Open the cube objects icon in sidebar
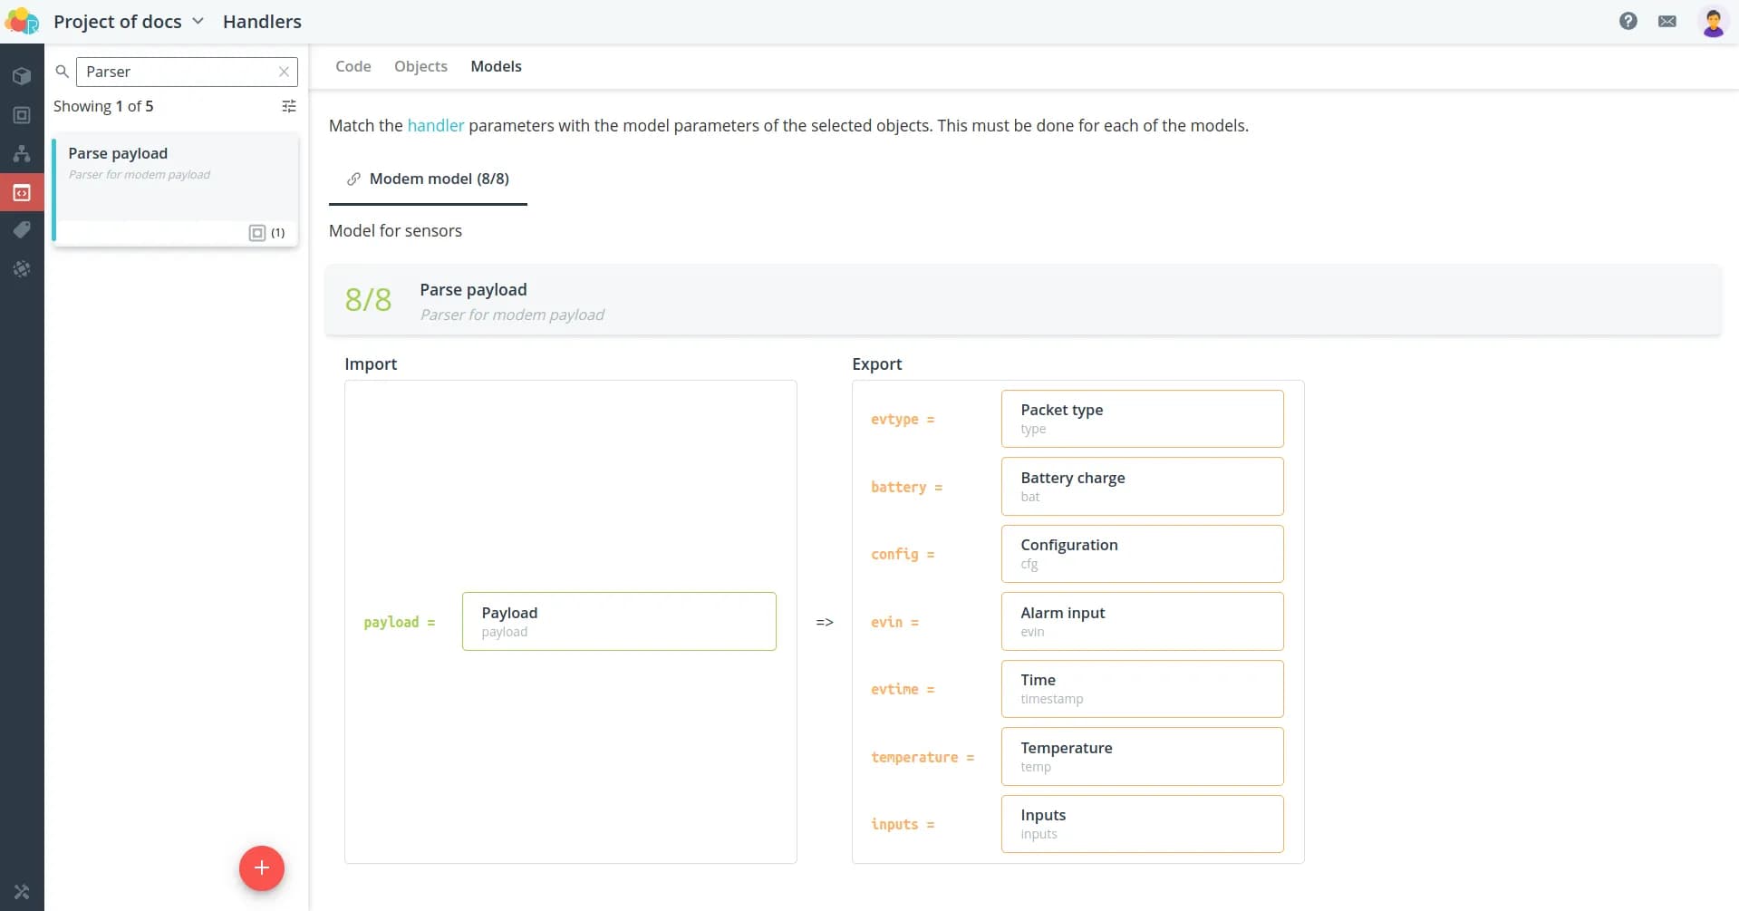This screenshot has width=1739, height=911. tap(22, 76)
